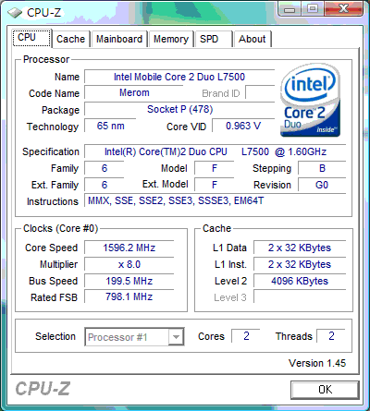Click the Cores count field
The width and height of the screenshot is (370, 411).
click(246, 336)
